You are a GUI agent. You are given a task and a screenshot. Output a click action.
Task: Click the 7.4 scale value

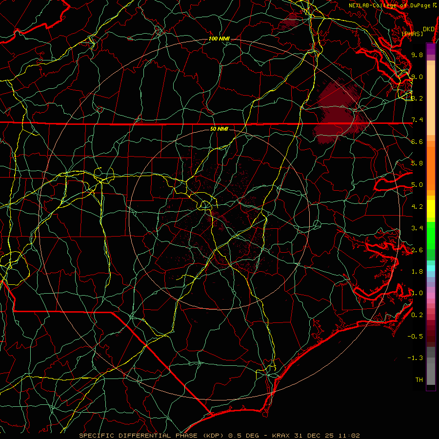(417, 120)
